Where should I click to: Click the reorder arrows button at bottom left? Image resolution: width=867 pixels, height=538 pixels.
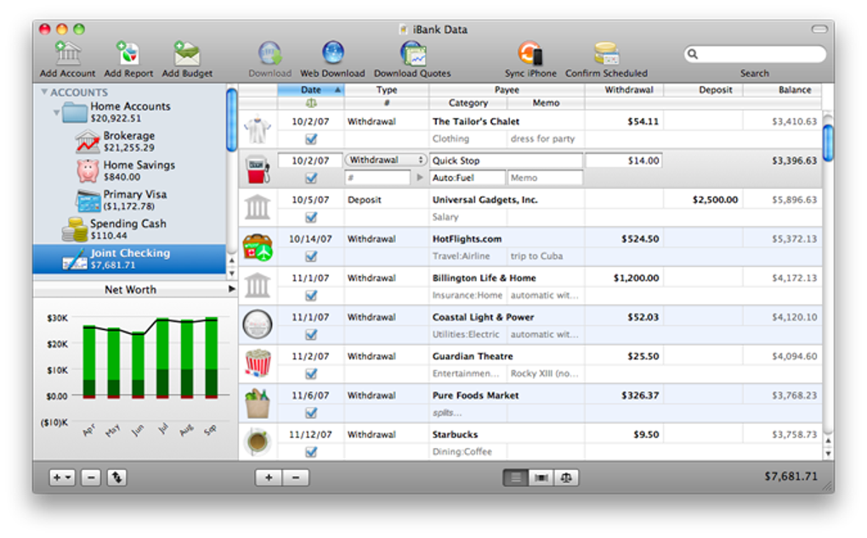(116, 477)
